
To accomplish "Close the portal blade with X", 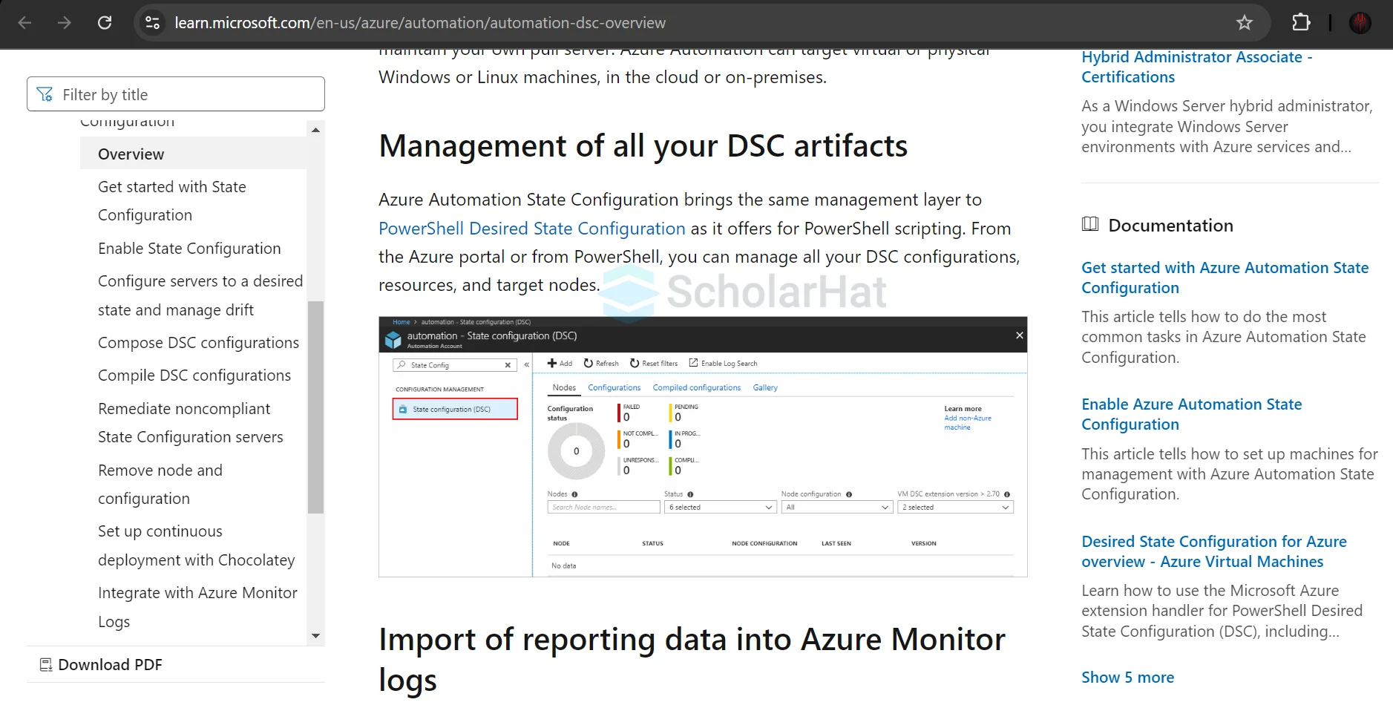I will [1020, 335].
